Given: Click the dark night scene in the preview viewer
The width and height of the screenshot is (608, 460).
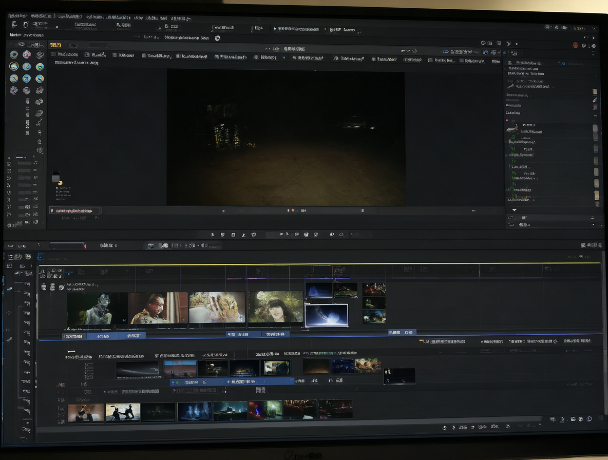Looking at the screenshot, I should 286,138.
